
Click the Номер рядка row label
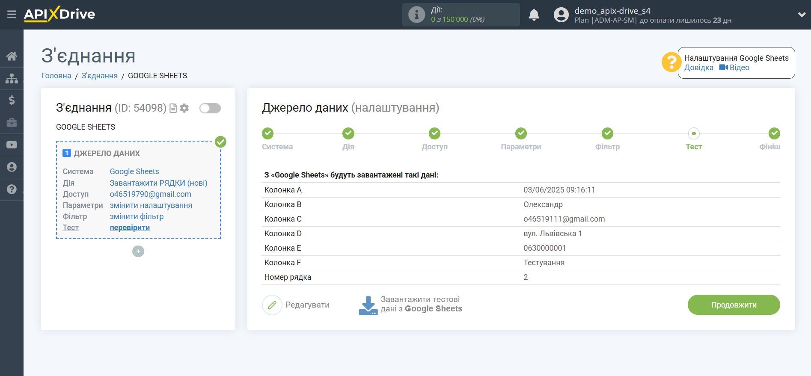pyautogui.click(x=288, y=277)
